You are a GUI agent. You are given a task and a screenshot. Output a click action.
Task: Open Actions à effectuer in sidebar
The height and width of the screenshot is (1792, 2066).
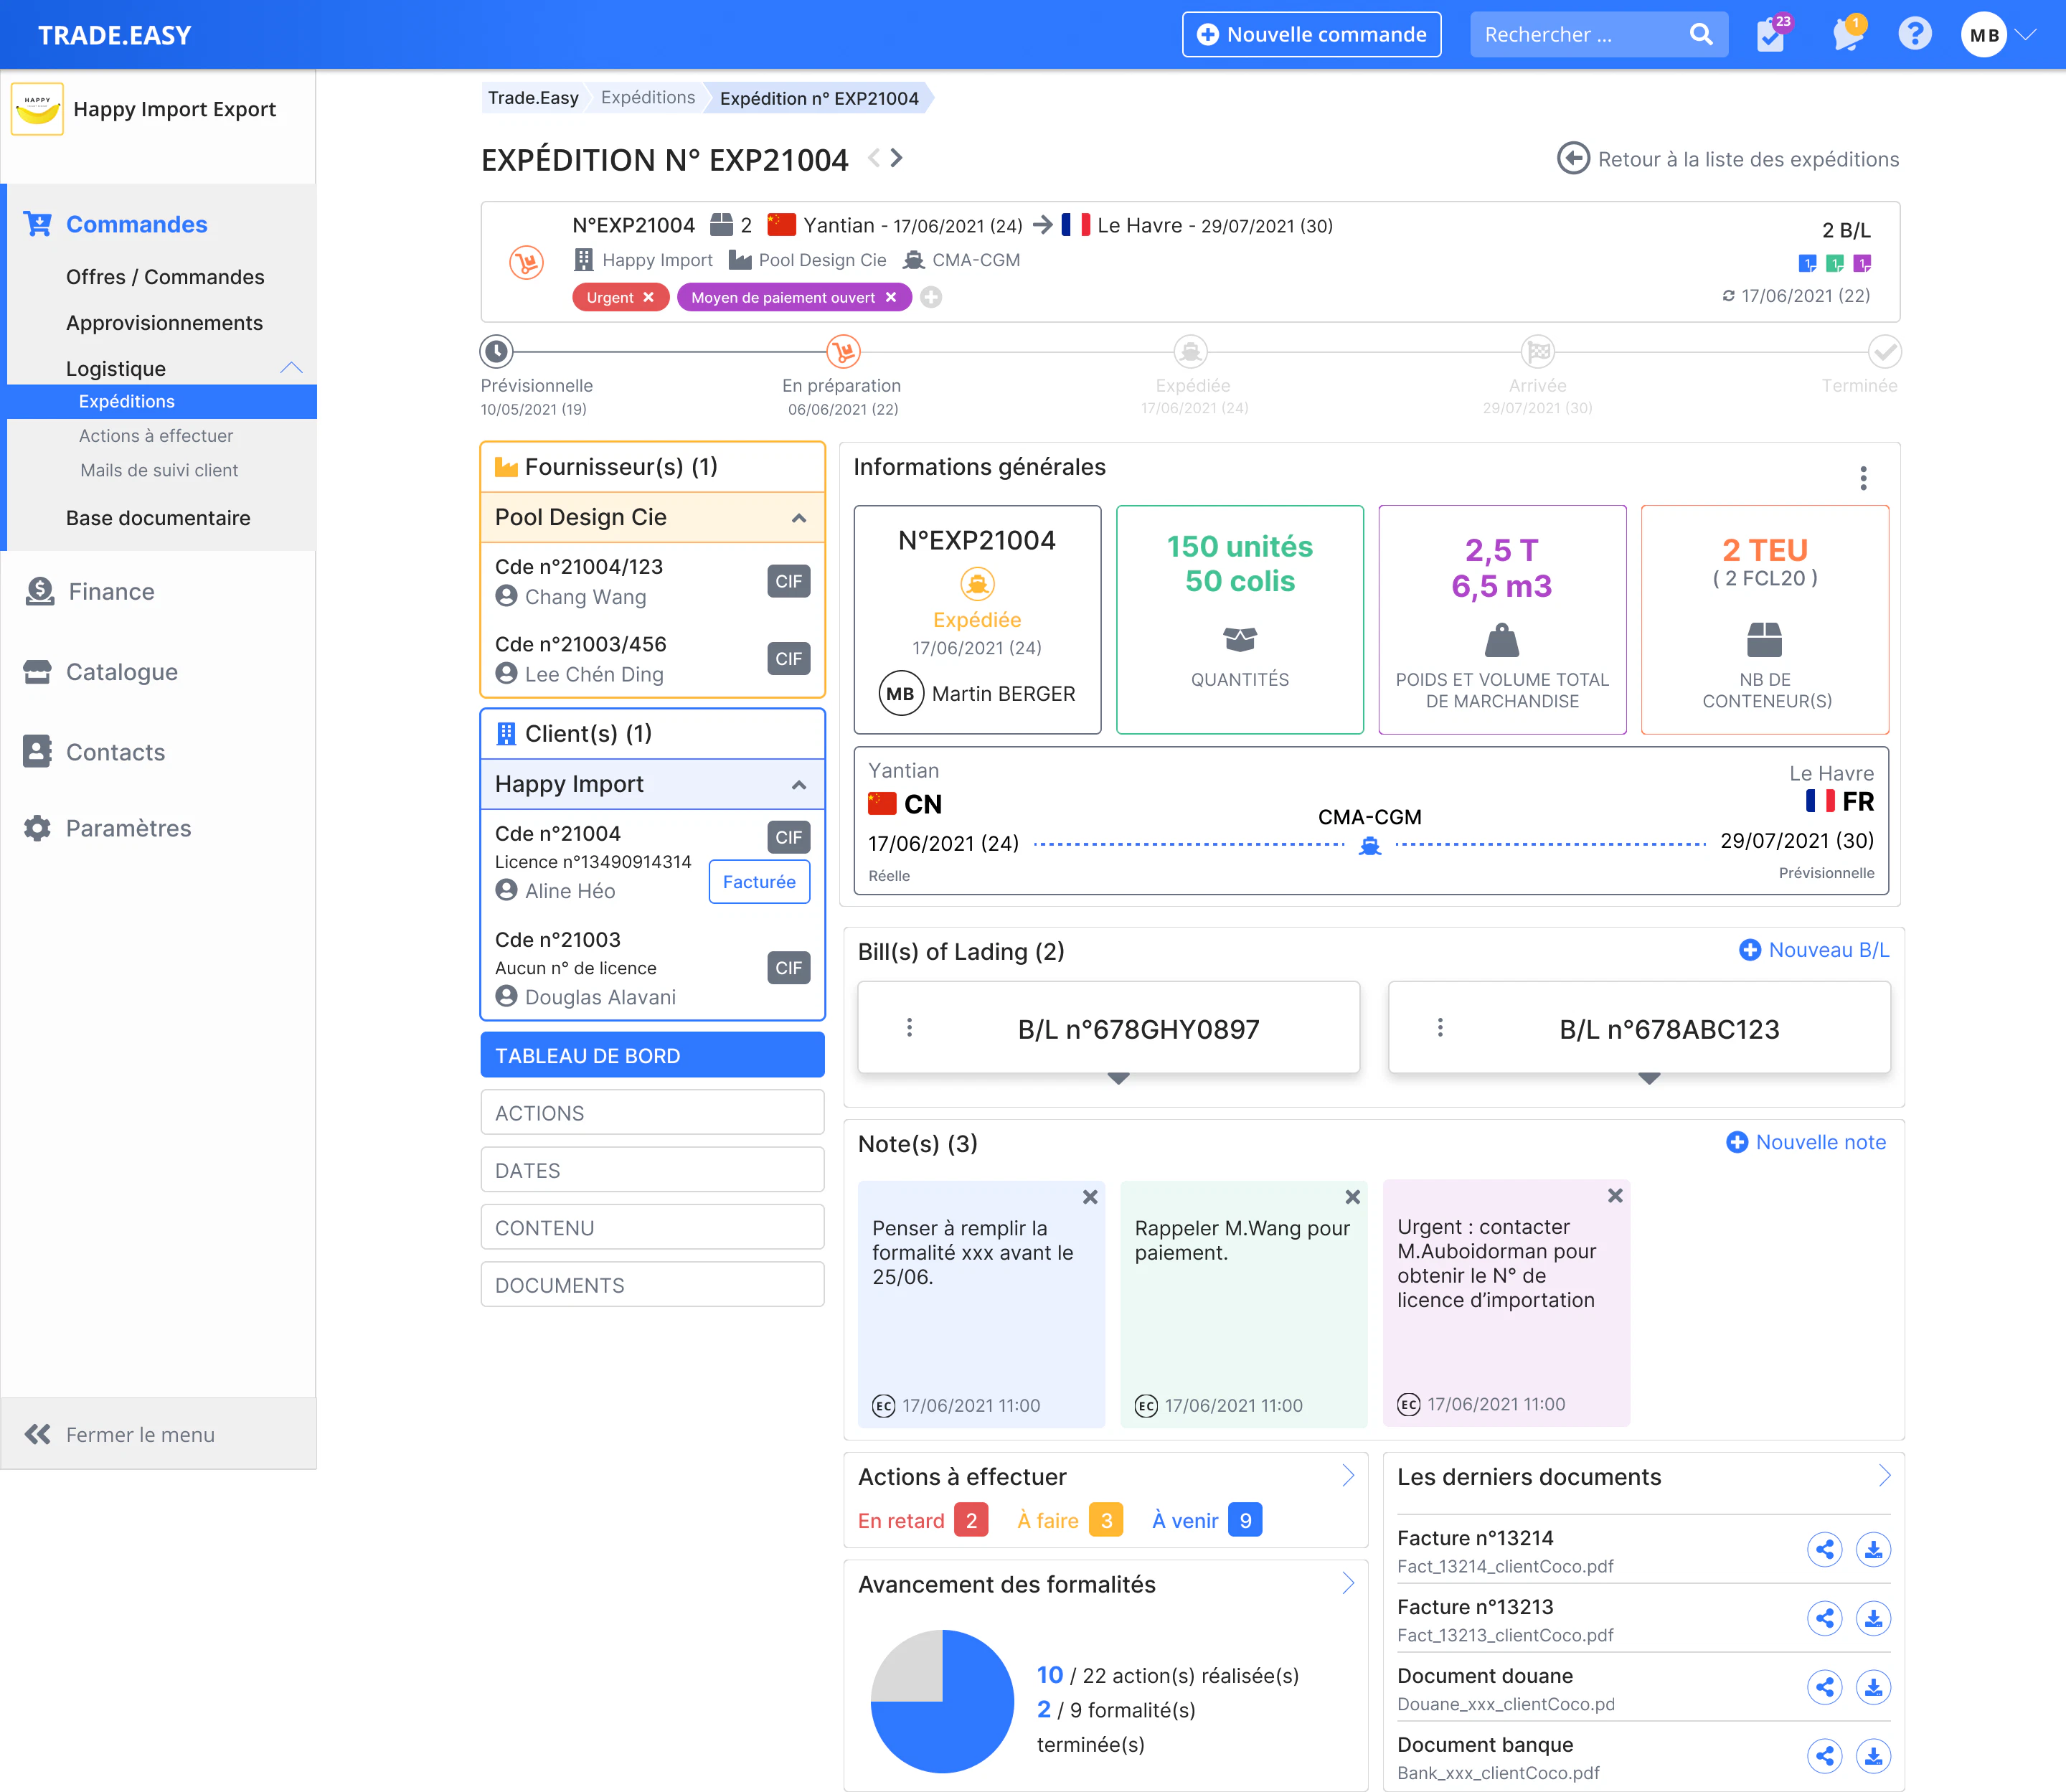point(156,436)
